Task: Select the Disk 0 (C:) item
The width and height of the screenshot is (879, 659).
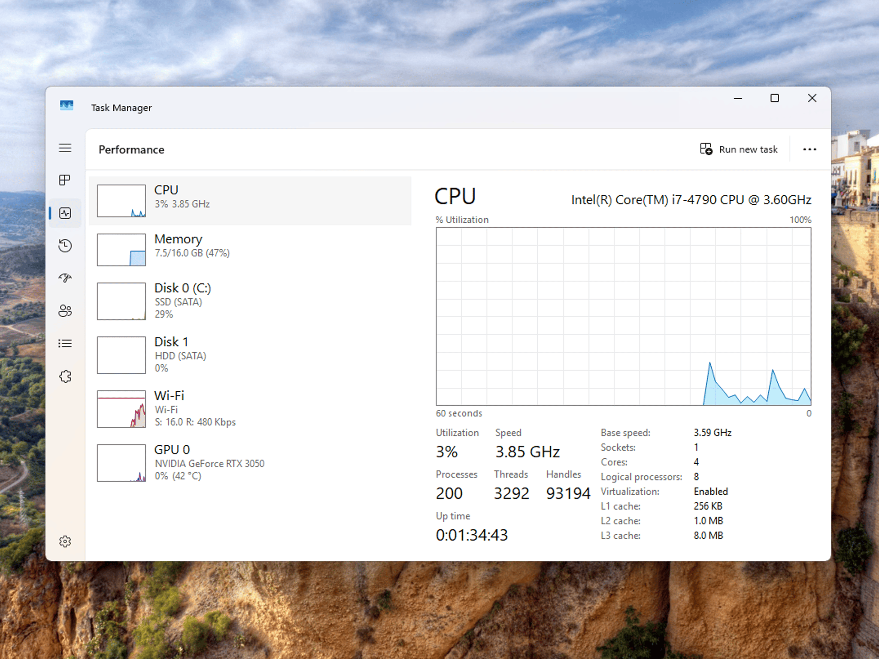Action: coord(250,301)
